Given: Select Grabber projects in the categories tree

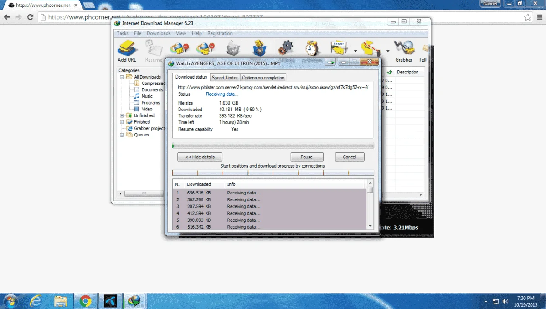Looking at the screenshot, I should [x=149, y=128].
